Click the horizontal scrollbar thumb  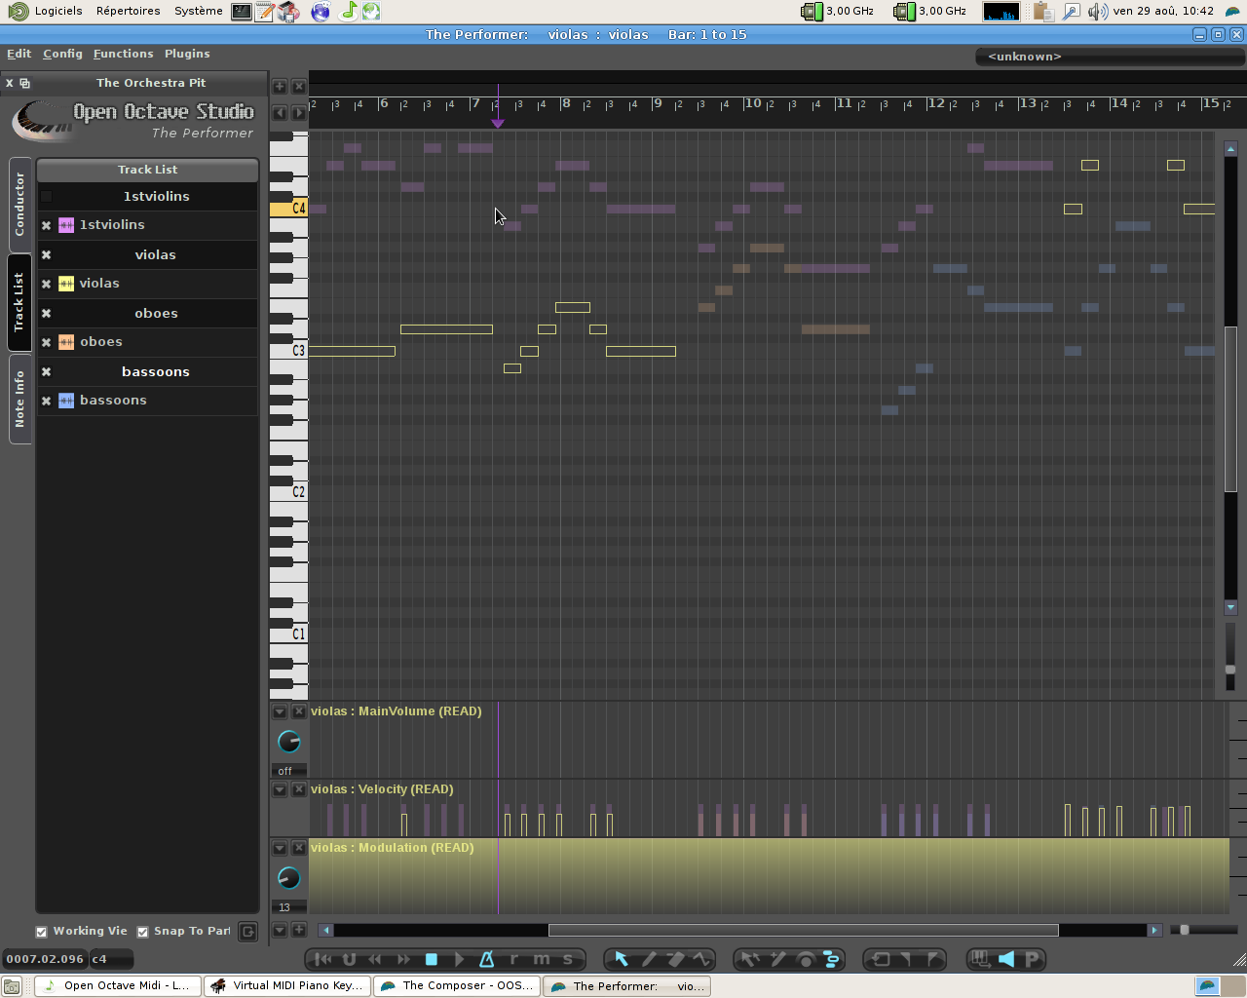point(804,930)
